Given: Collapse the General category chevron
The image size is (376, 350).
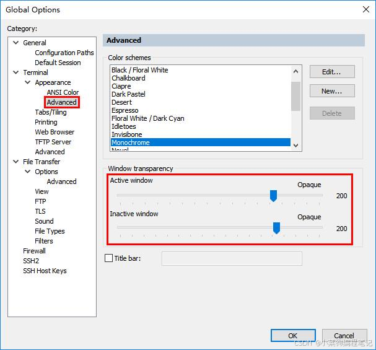Looking at the screenshot, I should point(16,43).
